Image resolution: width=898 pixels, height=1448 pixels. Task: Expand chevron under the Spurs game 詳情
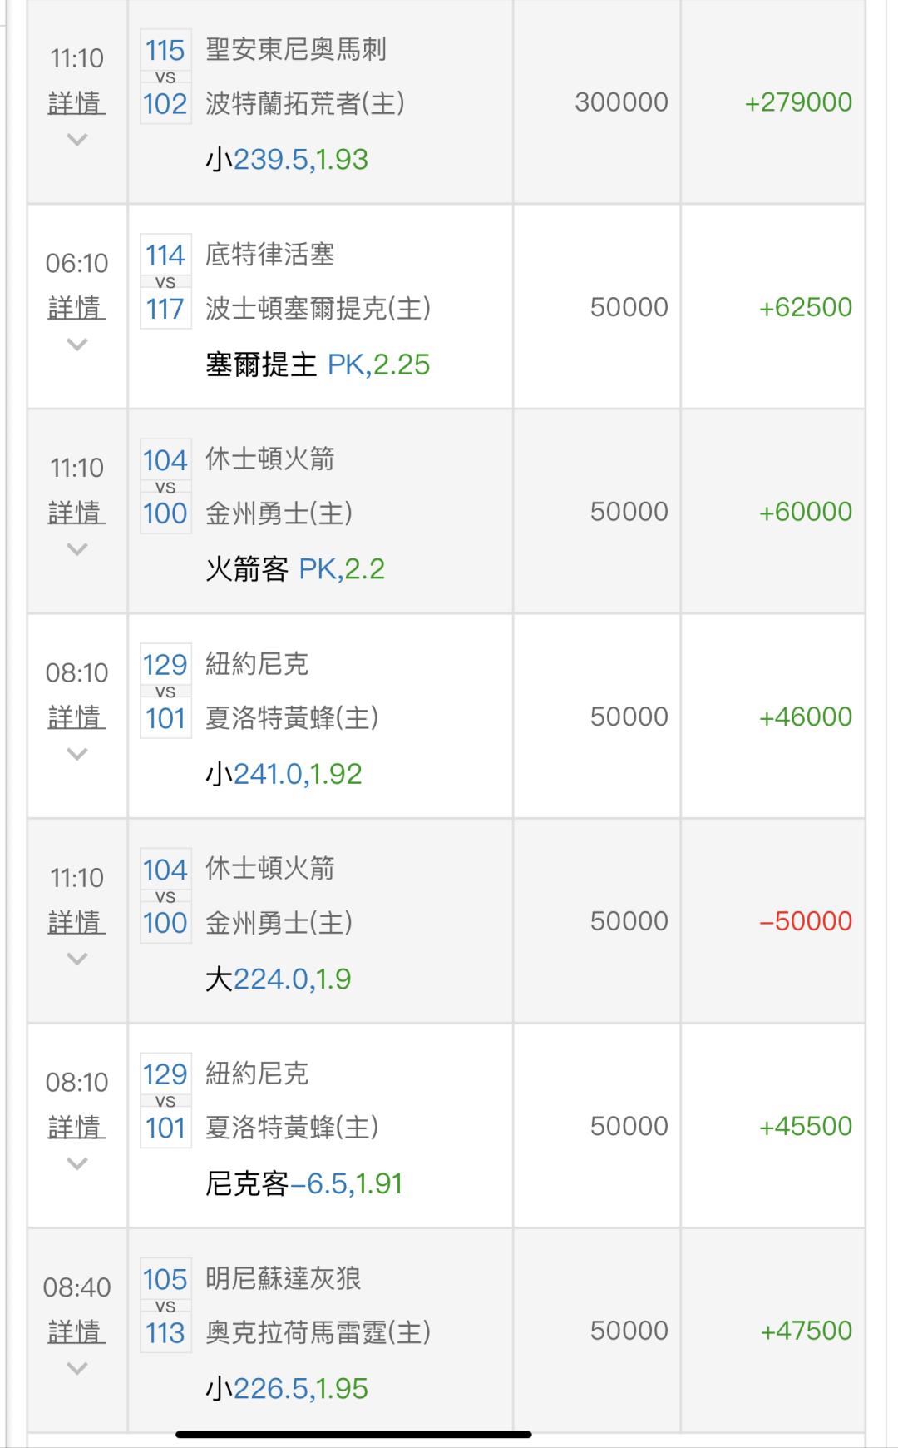pos(76,140)
